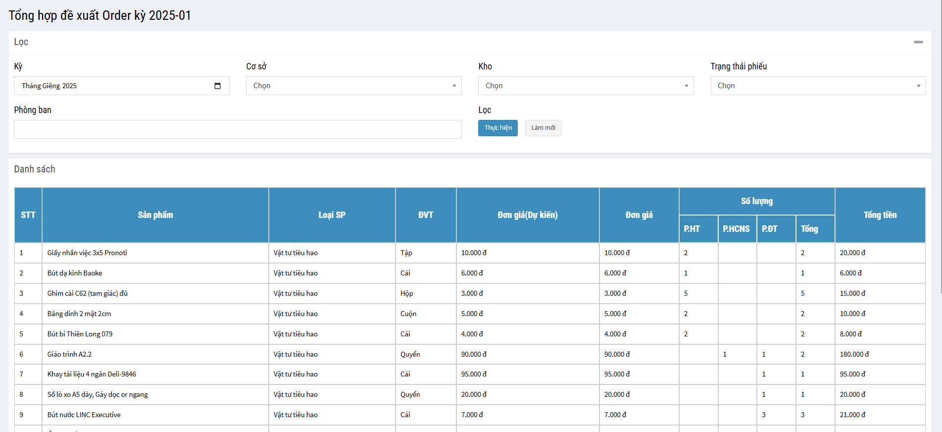Viewport: 942px width, 432px height.
Task: Click the Loại SP column header
Action: [332, 215]
